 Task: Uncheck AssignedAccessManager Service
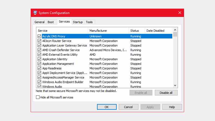click(x=39, y=77)
